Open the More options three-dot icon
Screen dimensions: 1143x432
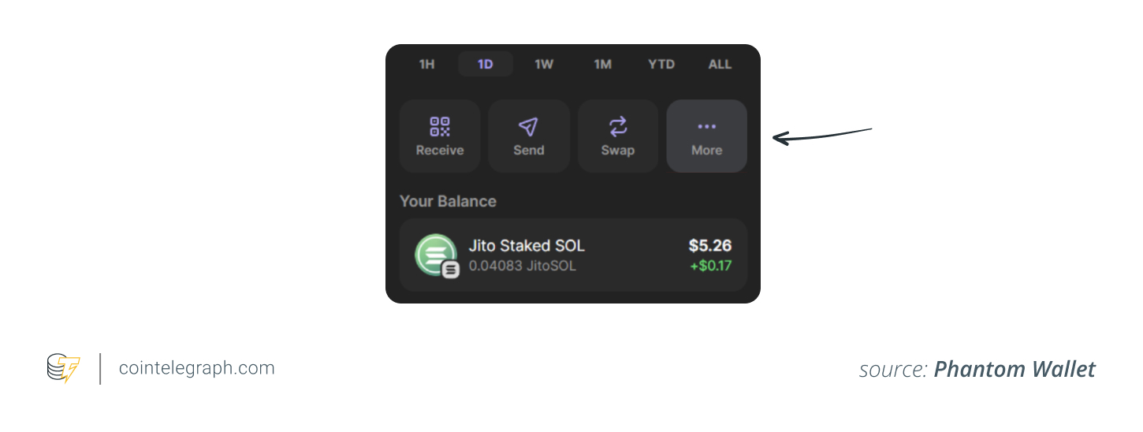click(706, 126)
